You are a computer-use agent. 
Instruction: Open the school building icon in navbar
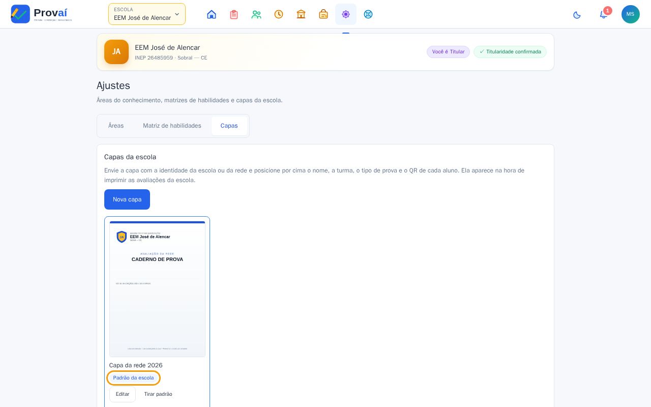(301, 14)
